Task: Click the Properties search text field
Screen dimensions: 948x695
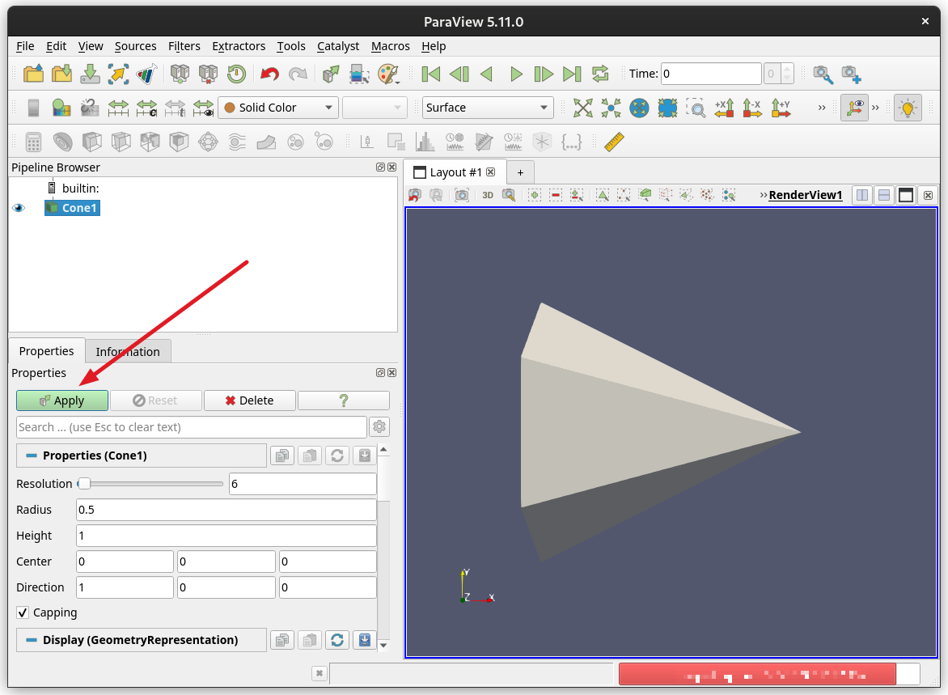Action: tap(192, 427)
